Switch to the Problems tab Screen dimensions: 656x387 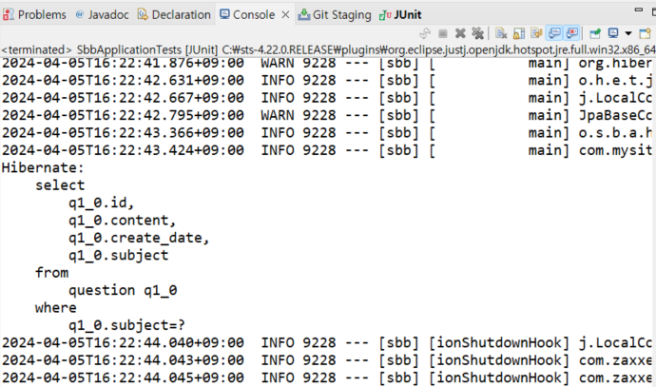[x=34, y=14]
